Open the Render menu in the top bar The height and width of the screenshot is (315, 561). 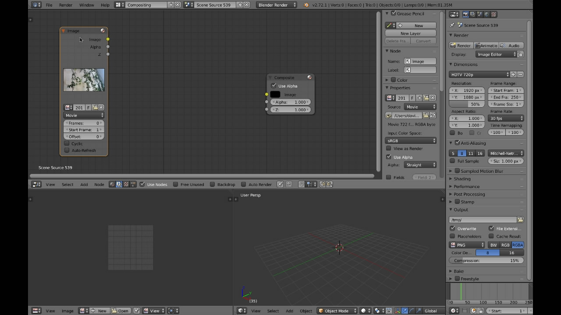point(65,5)
